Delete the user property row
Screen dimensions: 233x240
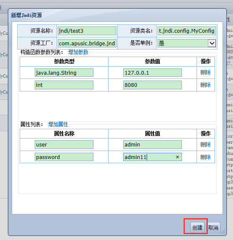pyautogui.click(x=205, y=144)
